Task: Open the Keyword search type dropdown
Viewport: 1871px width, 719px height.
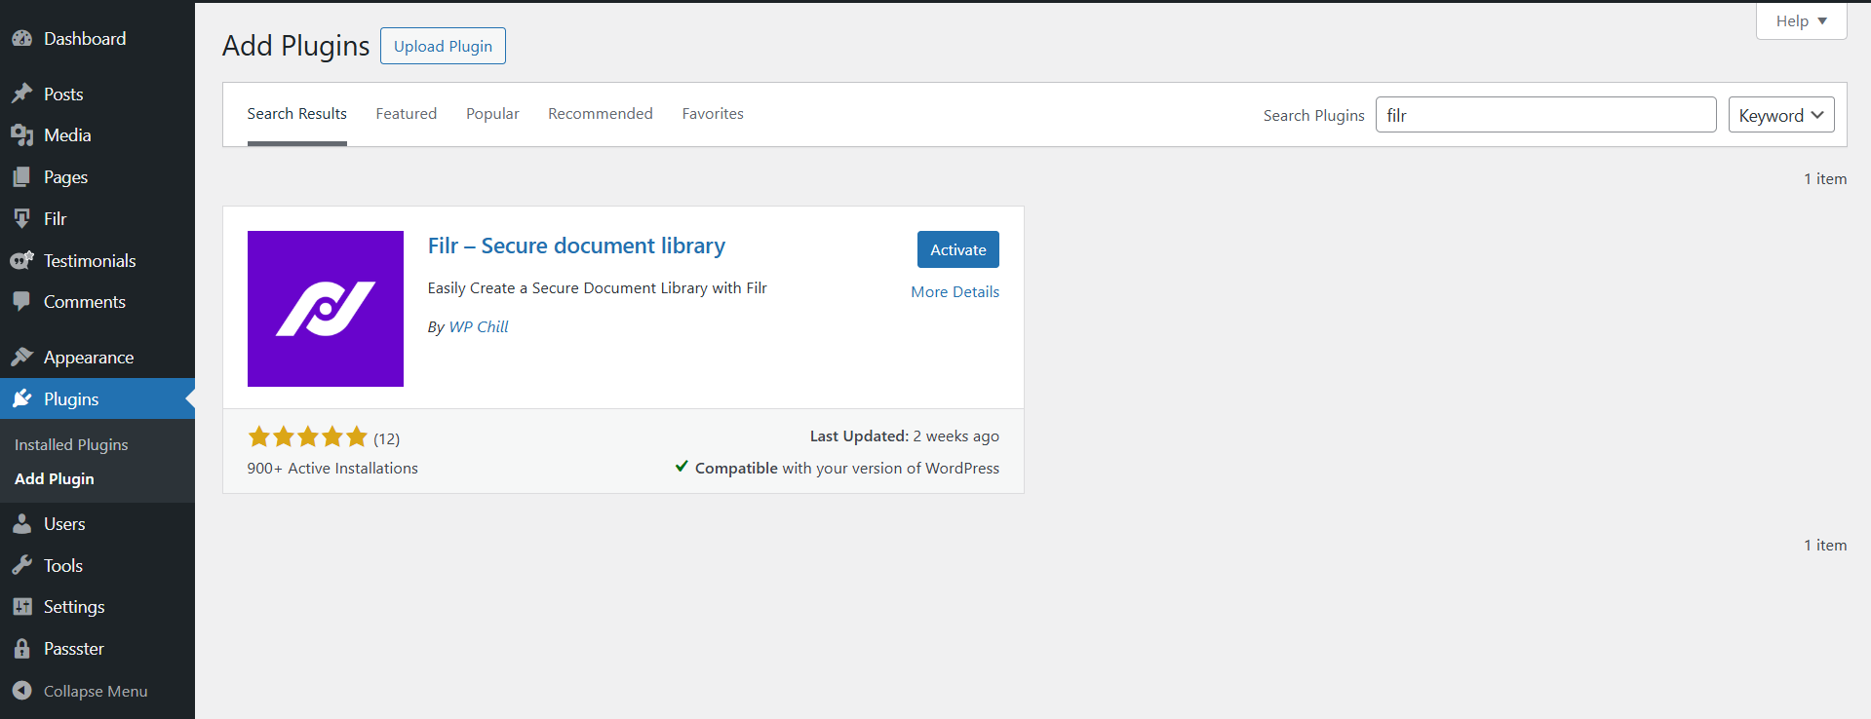Action: [1781, 115]
